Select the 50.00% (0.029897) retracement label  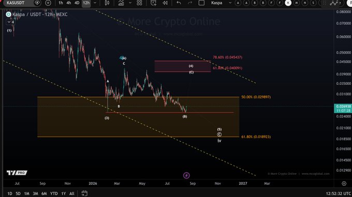(x=256, y=97)
